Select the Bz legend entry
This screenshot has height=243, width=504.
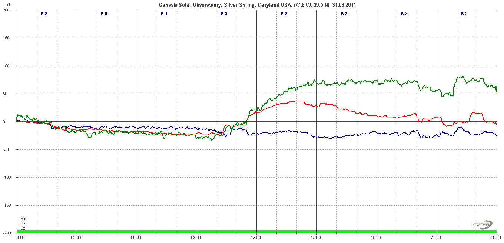point(23,229)
